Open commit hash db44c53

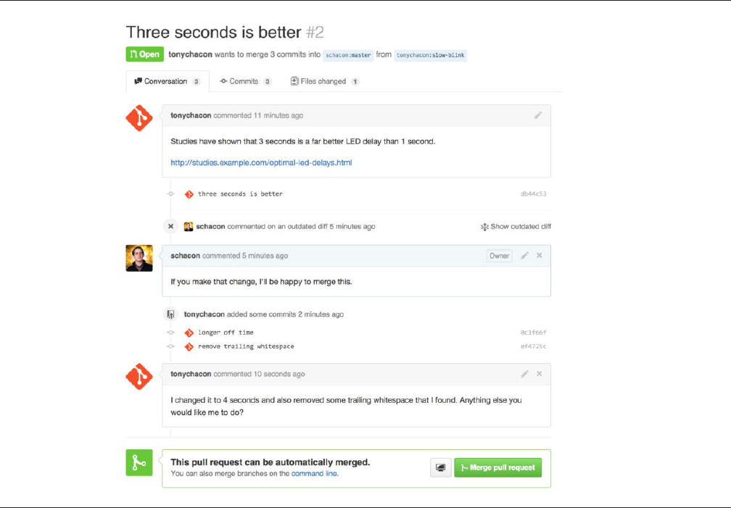pyautogui.click(x=533, y=194)
